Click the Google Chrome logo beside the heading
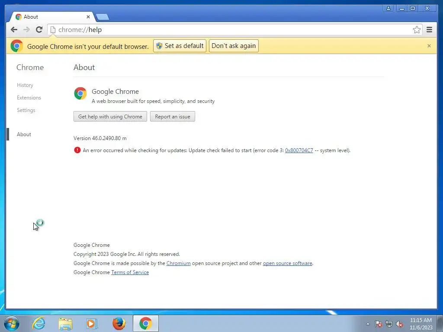 (x=80, y=93)
